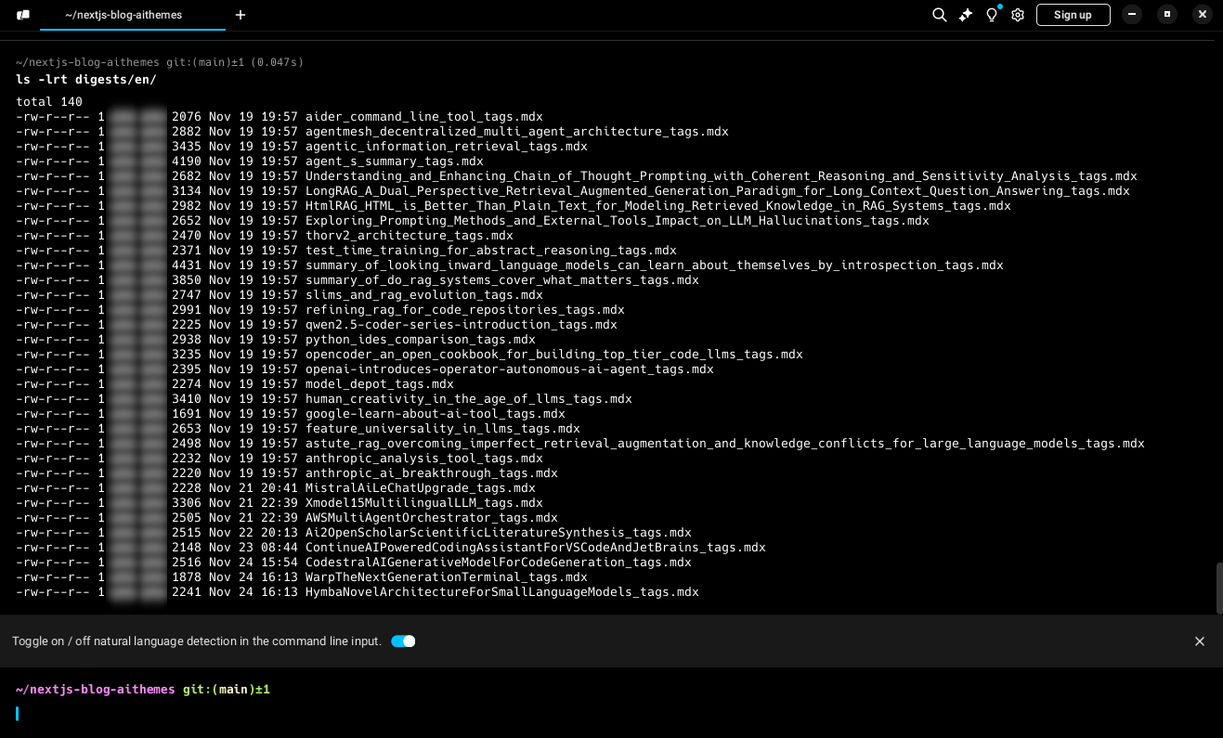The image size is (1223, 738).
Task: Select Ai2OpenScholarScientificLiteratureSynthesis_tags.mdx
Action: tap(499, 533)
